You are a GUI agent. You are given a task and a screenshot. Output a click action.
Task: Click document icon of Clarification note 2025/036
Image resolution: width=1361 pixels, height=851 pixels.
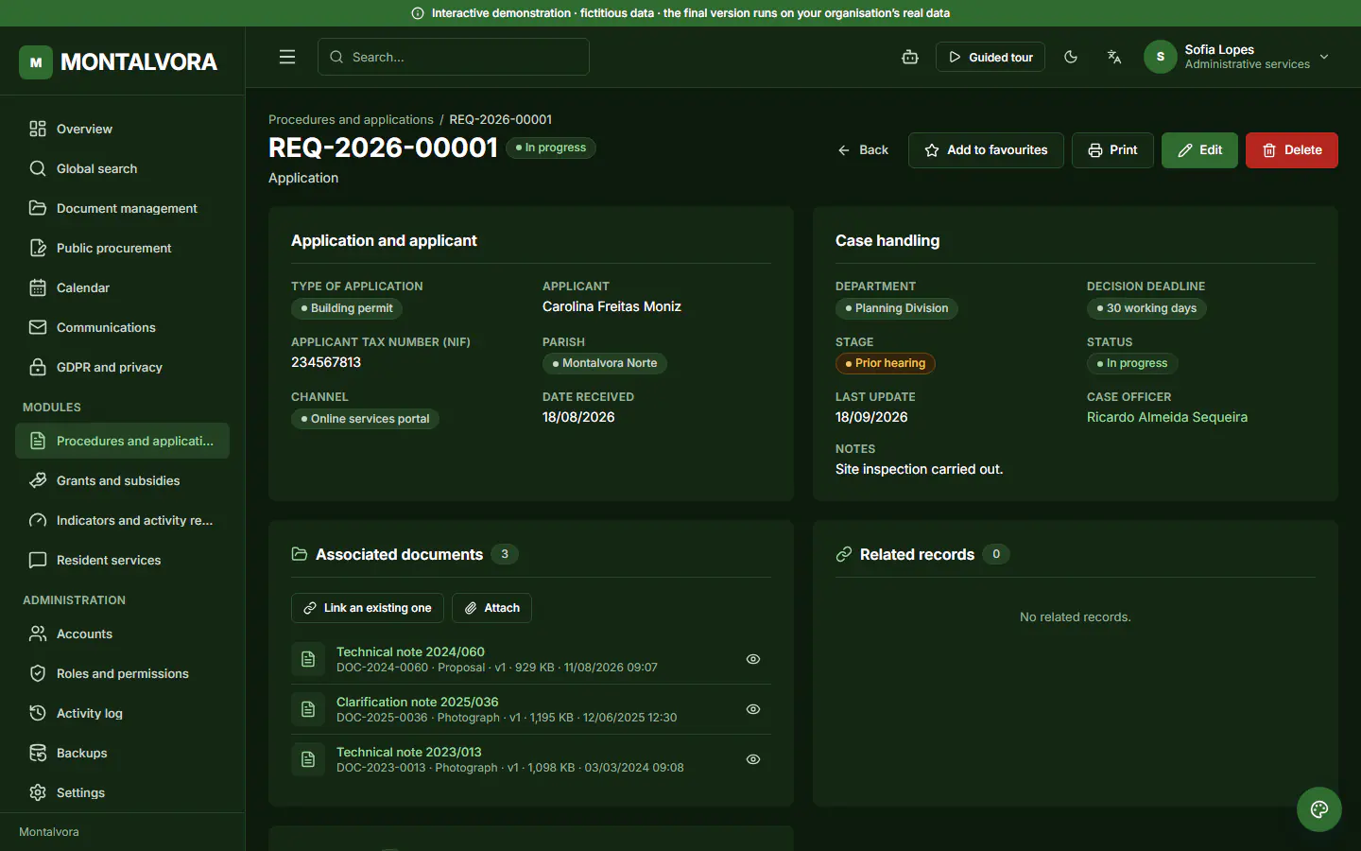tap(308, 709)
